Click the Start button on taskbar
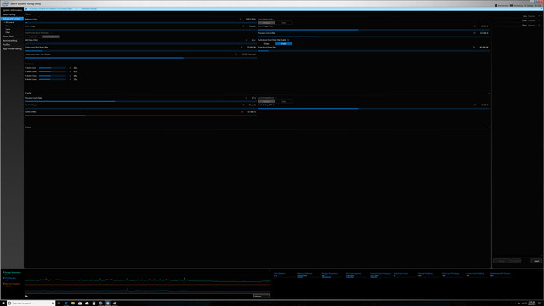This screenshot has height=306, width=544. click(x=3, y=303)
